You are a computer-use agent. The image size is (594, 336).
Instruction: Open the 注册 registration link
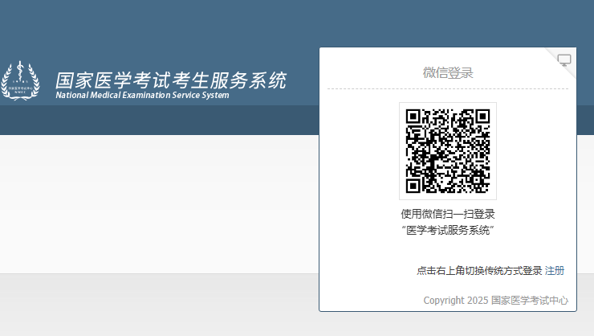coord(555,270)
